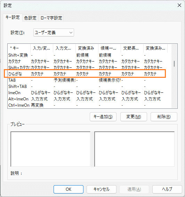Screen dimensions: 185x197
Task: Switch to the キー設定 tab
Action: coord(13,17)
